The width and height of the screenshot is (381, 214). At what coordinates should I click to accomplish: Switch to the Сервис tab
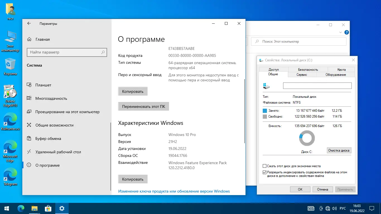[302, 74]
